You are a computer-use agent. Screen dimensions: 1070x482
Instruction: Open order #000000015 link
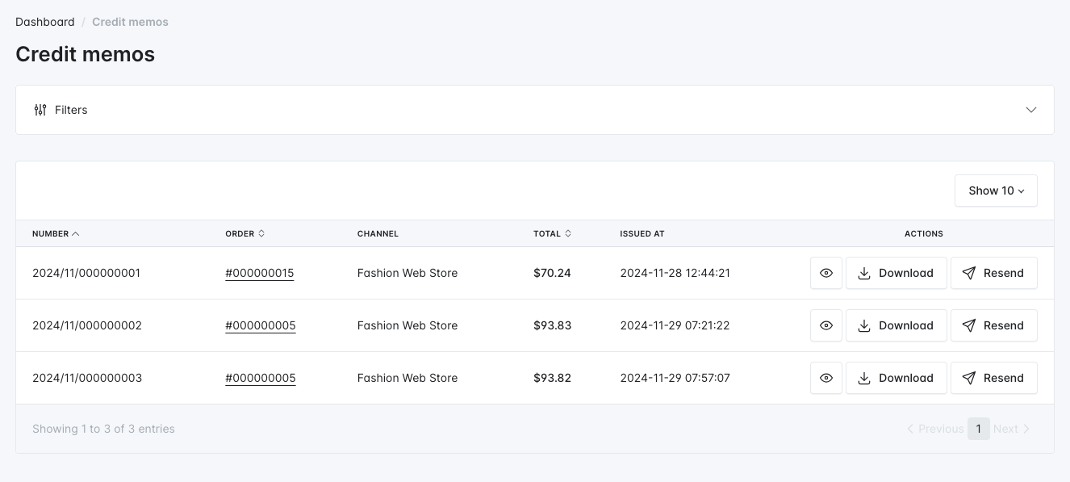[259, 273]
